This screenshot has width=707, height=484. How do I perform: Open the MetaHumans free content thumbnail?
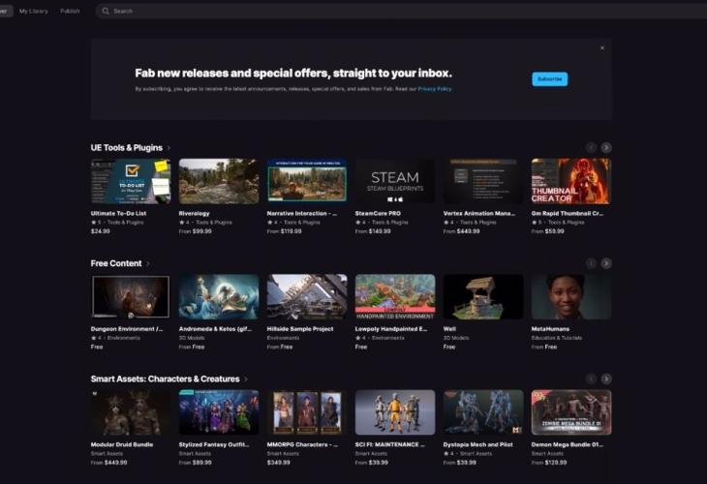[x=570, y=297]
